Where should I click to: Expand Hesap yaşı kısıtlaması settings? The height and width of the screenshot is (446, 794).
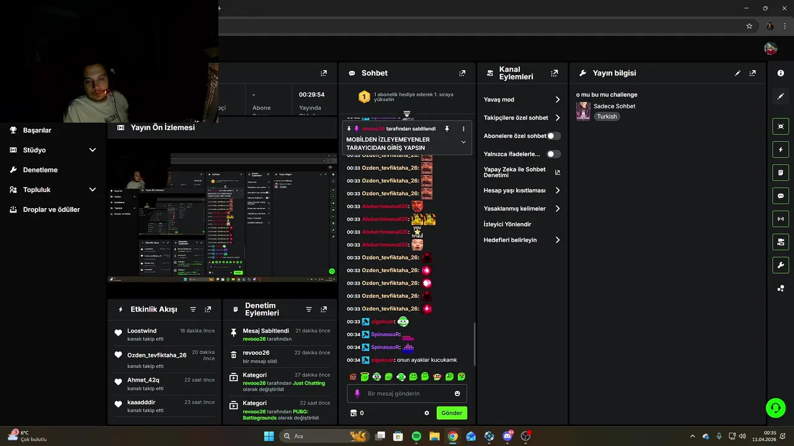522,191
